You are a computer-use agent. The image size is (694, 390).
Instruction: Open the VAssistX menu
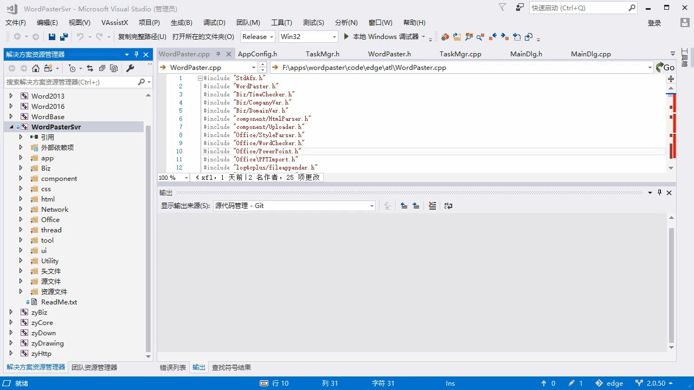click(114, 23)
